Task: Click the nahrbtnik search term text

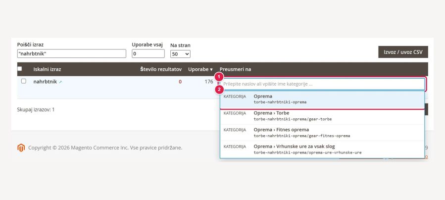Action: 45,82
